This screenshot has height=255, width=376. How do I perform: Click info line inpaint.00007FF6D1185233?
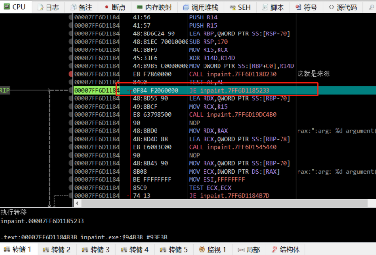click(42, 221)
